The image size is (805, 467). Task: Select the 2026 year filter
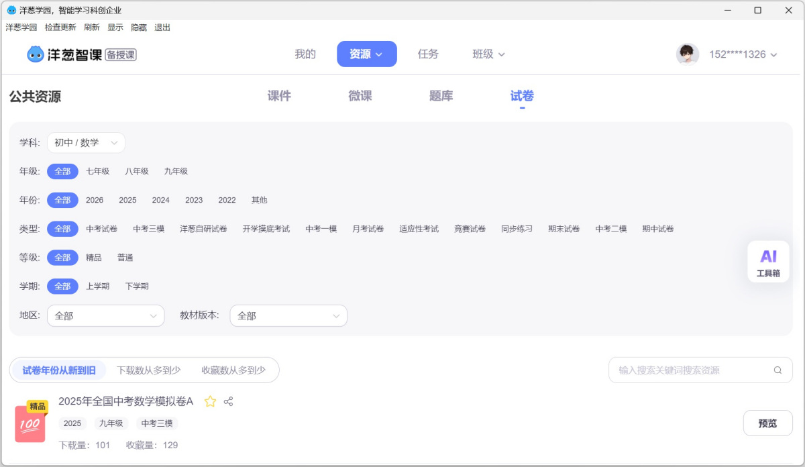(x=94, y=200)
